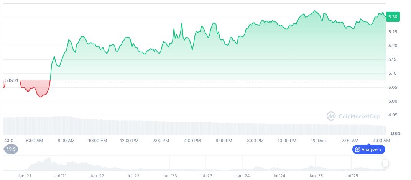Click the Analyze button
The height and width of the screenshot is (180, 411).
point(368,149)
